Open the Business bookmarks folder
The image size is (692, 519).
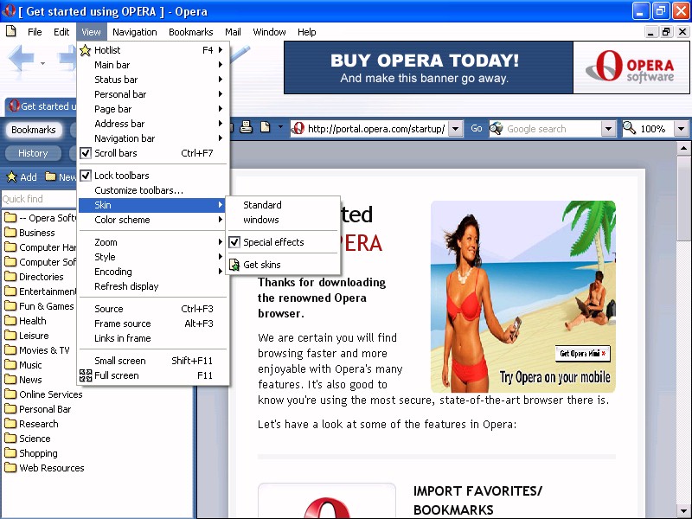29,233
